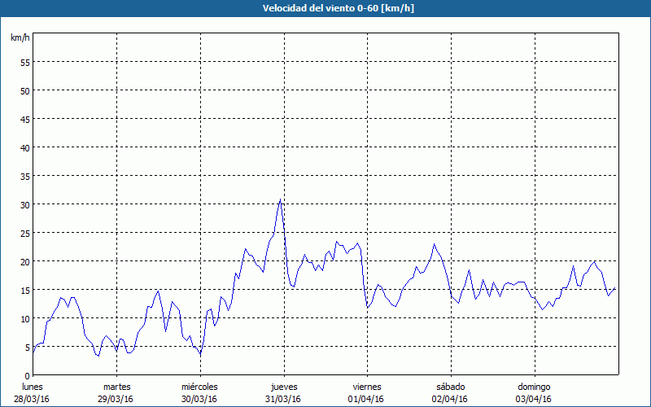Screen dimensions: 651x407
Task: Click the 0 label at the axis origin
Action: (27, 376)
